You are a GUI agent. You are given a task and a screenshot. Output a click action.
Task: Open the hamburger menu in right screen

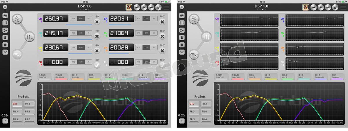pyautogui.click(x=343, y=8)
